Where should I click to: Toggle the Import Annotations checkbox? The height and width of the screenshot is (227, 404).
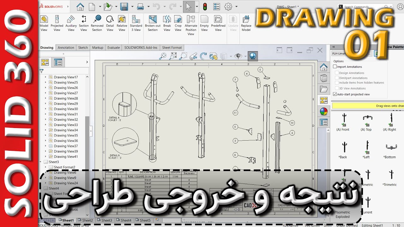(335, 67)
